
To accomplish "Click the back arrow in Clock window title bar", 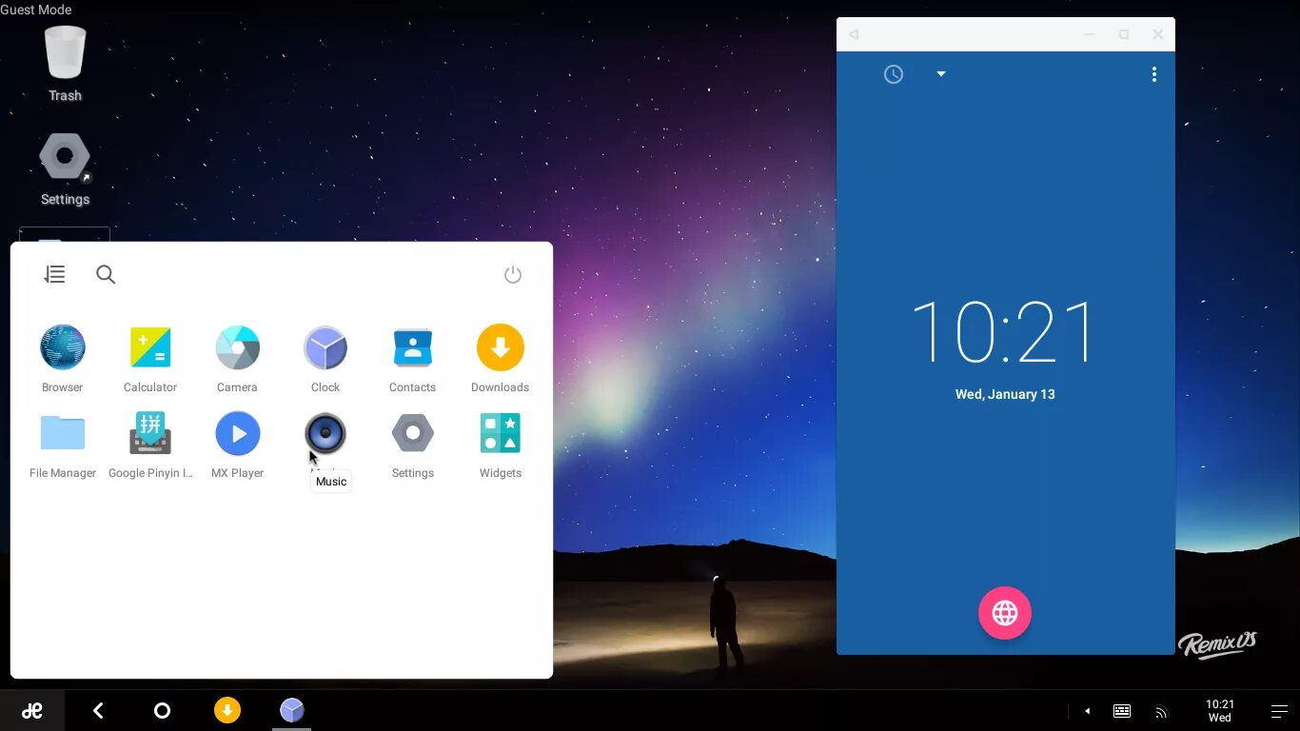I will click(x=854, y=34).
